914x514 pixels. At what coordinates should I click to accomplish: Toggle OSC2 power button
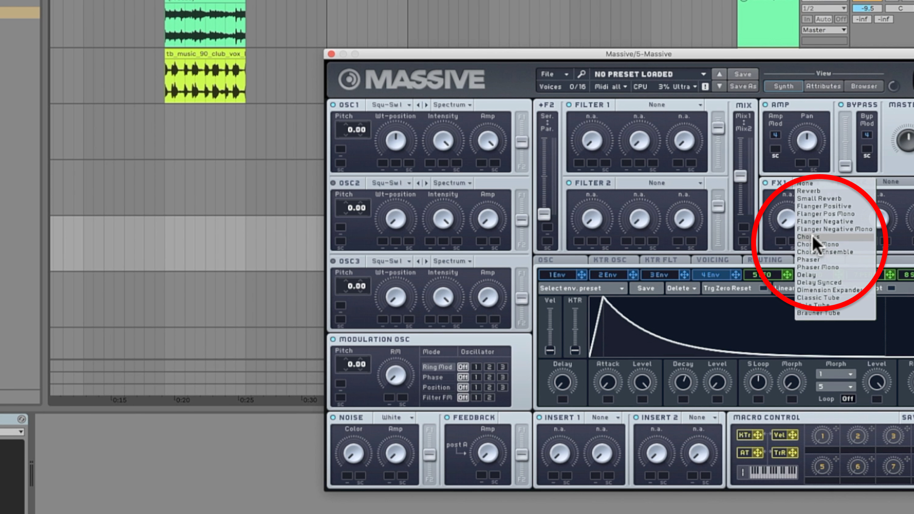[333, 183]
